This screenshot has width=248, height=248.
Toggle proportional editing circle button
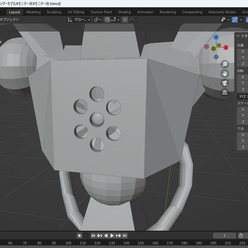point(125,20)
